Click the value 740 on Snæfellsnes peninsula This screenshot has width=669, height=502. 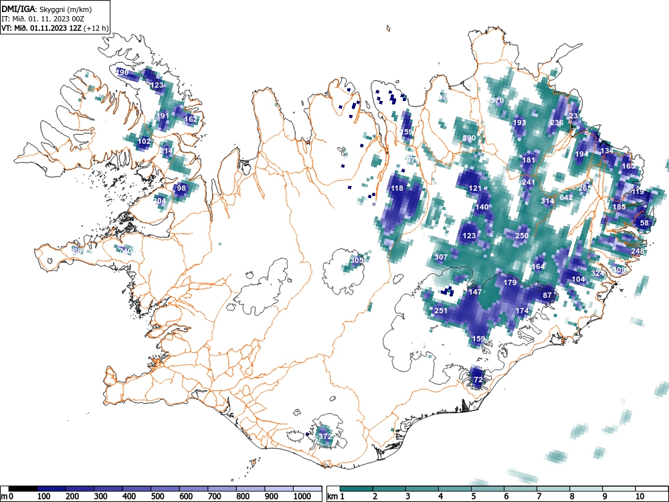click(x=126, y=250)
